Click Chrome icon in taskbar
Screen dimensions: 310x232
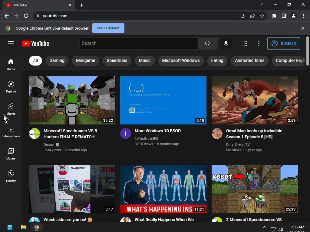pos(37,227)
